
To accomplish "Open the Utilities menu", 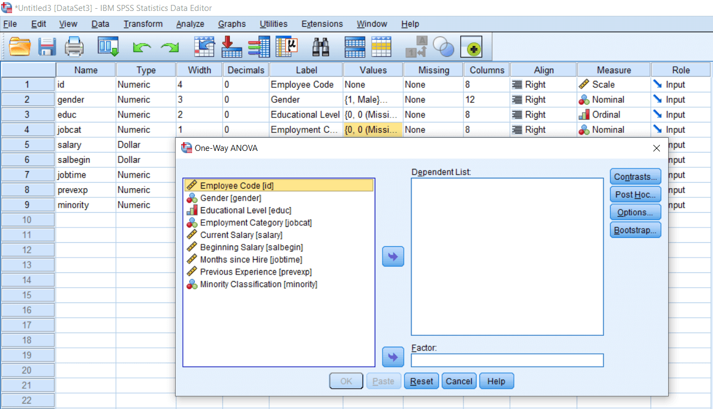I will 274,24.
